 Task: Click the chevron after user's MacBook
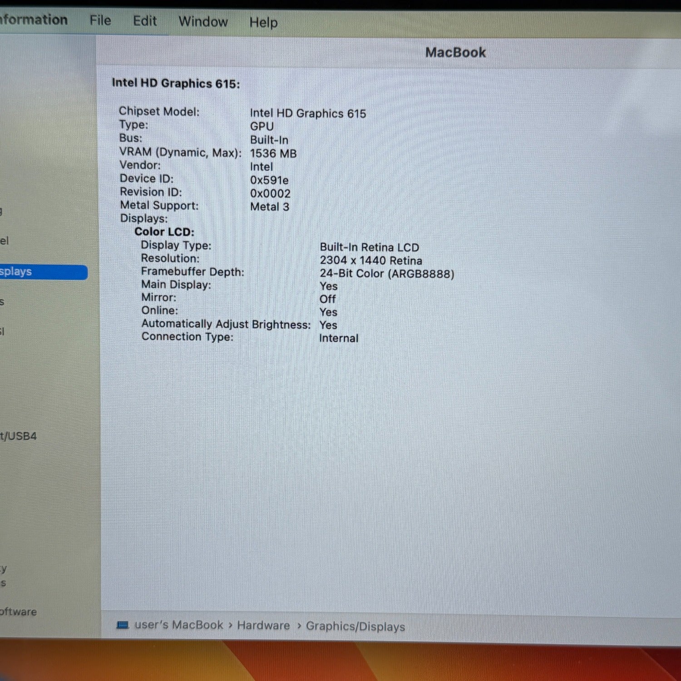click(x=230, y=626)
